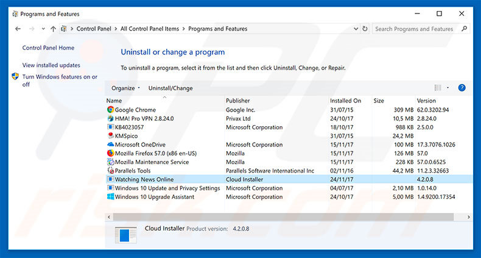Click the Mozilla Firefox icon in list
The width and height of the screenshot is (481, 258).
110,154
